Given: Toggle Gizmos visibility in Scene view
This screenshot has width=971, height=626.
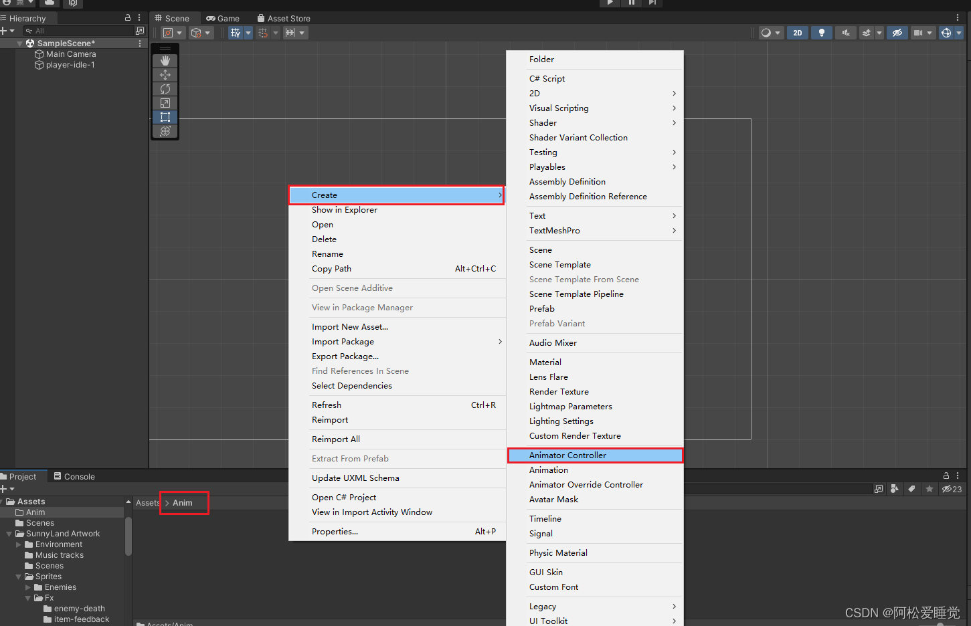Looking at the screenshot, I should pos(946,33).
